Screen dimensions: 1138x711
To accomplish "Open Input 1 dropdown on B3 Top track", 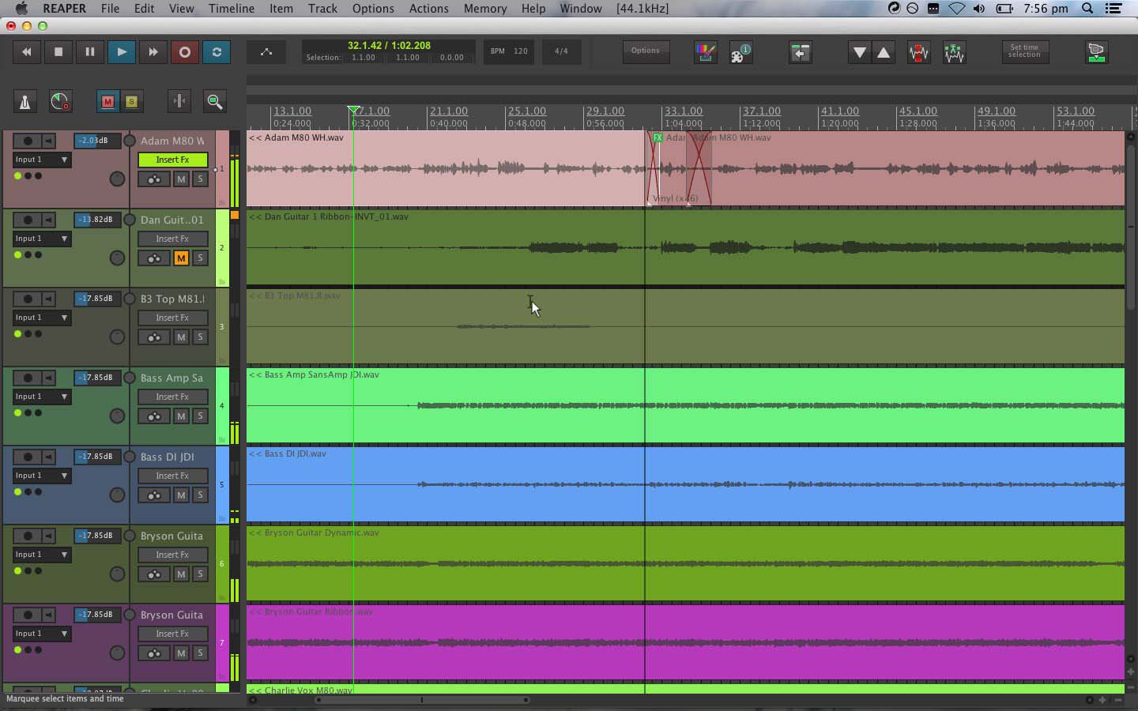I will [x=42, y=318].
